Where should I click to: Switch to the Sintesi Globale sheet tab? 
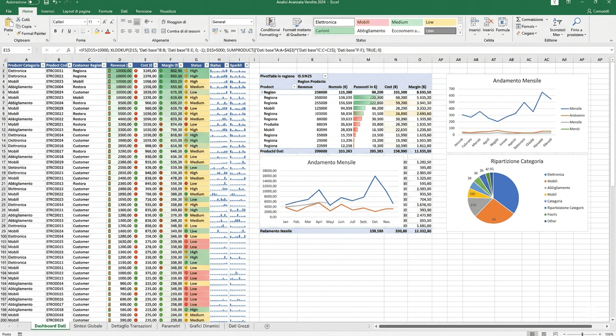pos(87,326)
